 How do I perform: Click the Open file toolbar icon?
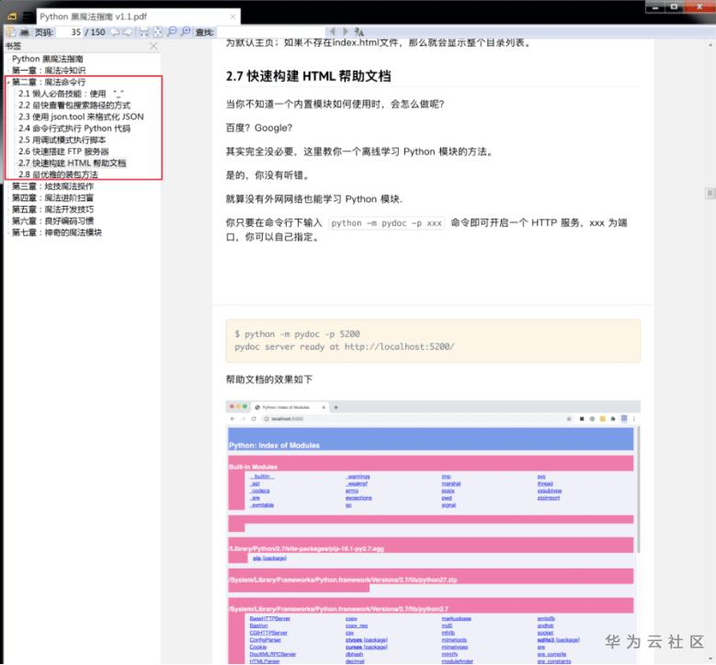pyautogui.click(x=11, y=32)
